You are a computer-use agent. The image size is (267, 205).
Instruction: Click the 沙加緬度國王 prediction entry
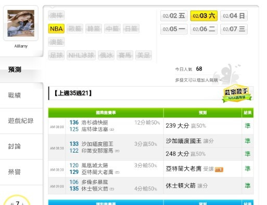[184, 141]
